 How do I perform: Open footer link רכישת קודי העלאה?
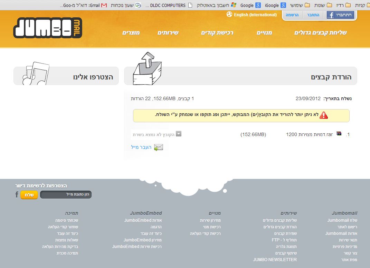[x=205, y=233]
